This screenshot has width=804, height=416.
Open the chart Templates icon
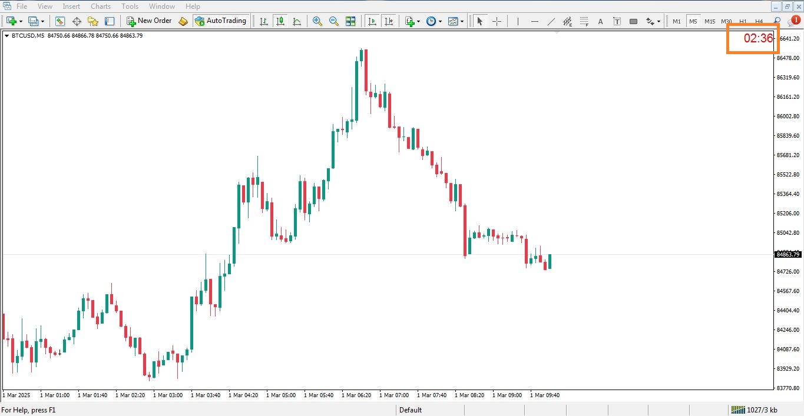click(x=453, y=21)
